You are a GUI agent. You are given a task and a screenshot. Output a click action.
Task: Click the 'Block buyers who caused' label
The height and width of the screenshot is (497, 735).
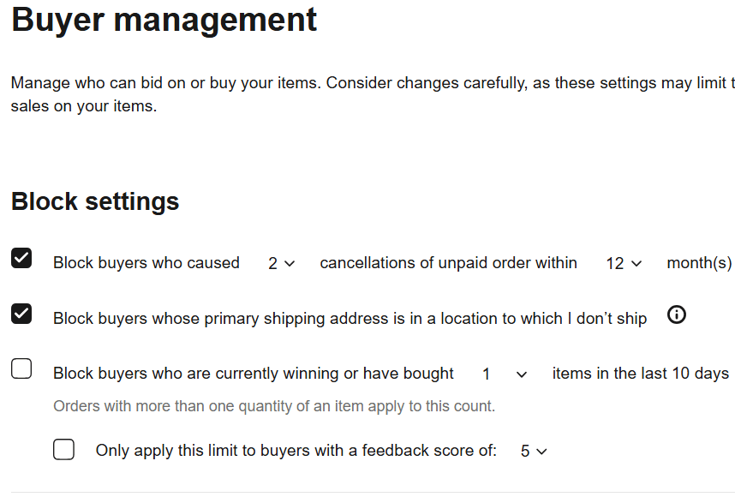coord(146,263)
